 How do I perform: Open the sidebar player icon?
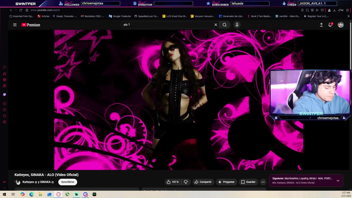pyautogui.click(x=4, y=104)
